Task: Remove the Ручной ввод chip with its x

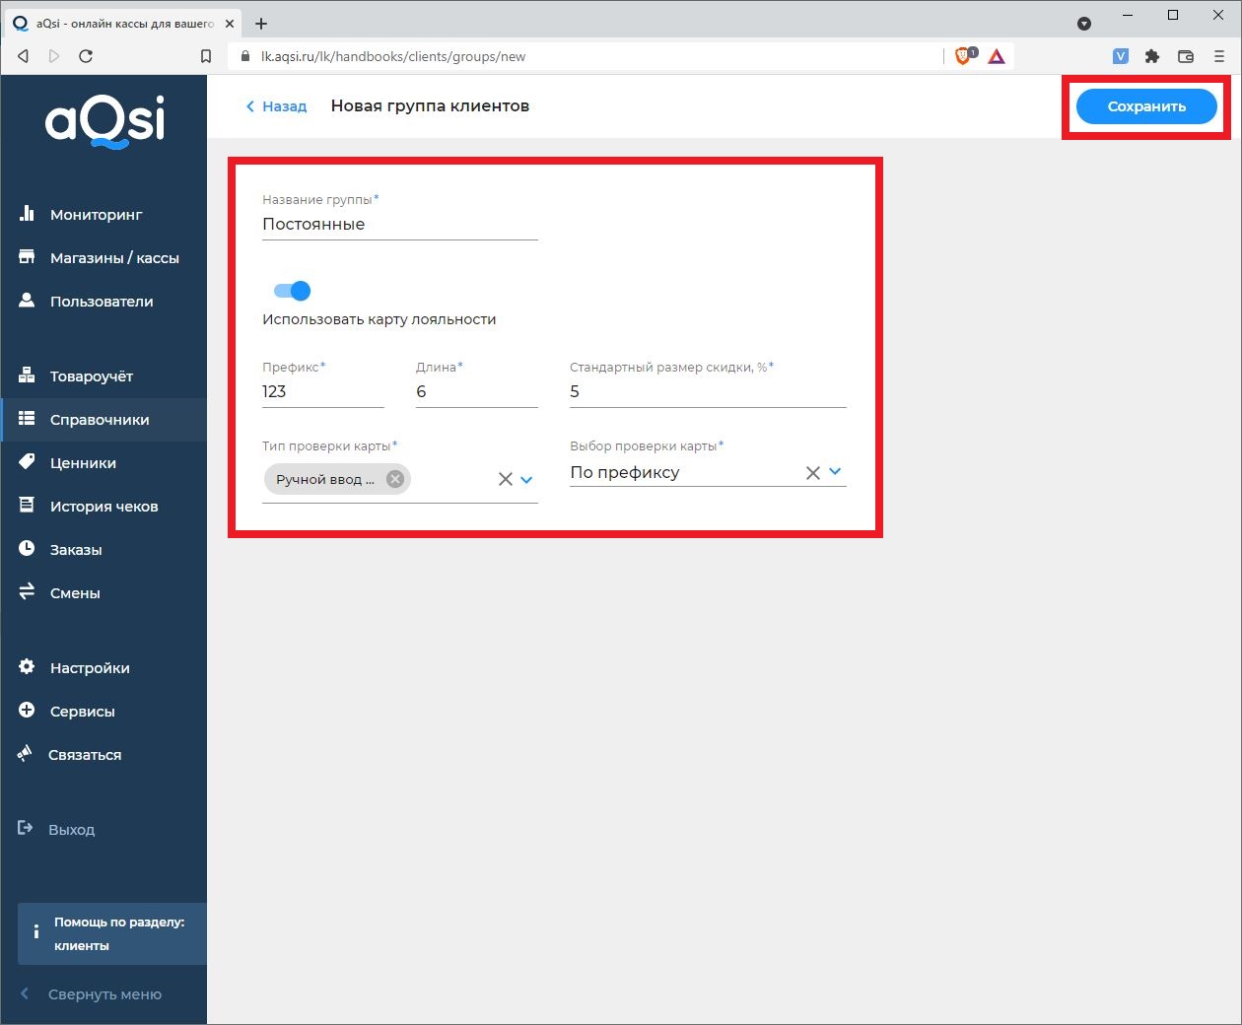Action: 395,479
